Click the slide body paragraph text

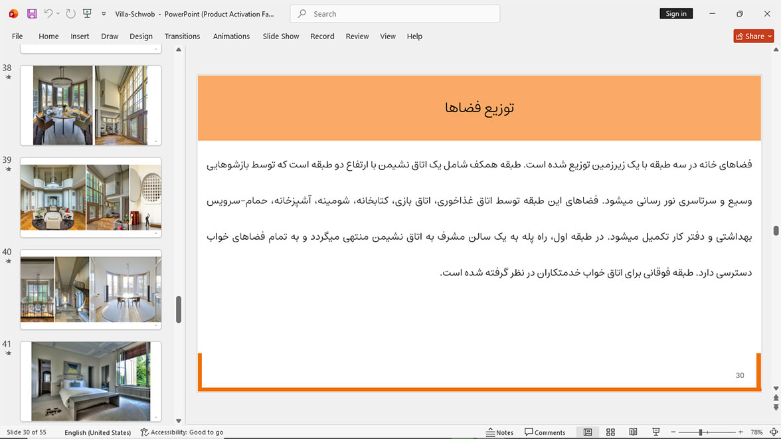pyautogui.click(x=479, y=219)
